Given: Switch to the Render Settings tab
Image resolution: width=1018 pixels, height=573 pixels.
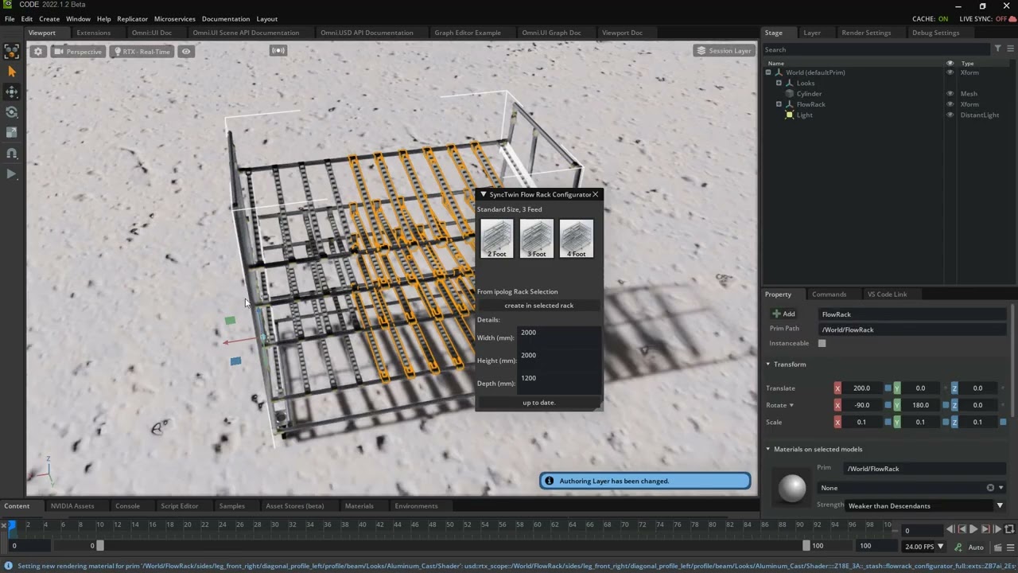Looking at the screenshot, I should 866,33.
